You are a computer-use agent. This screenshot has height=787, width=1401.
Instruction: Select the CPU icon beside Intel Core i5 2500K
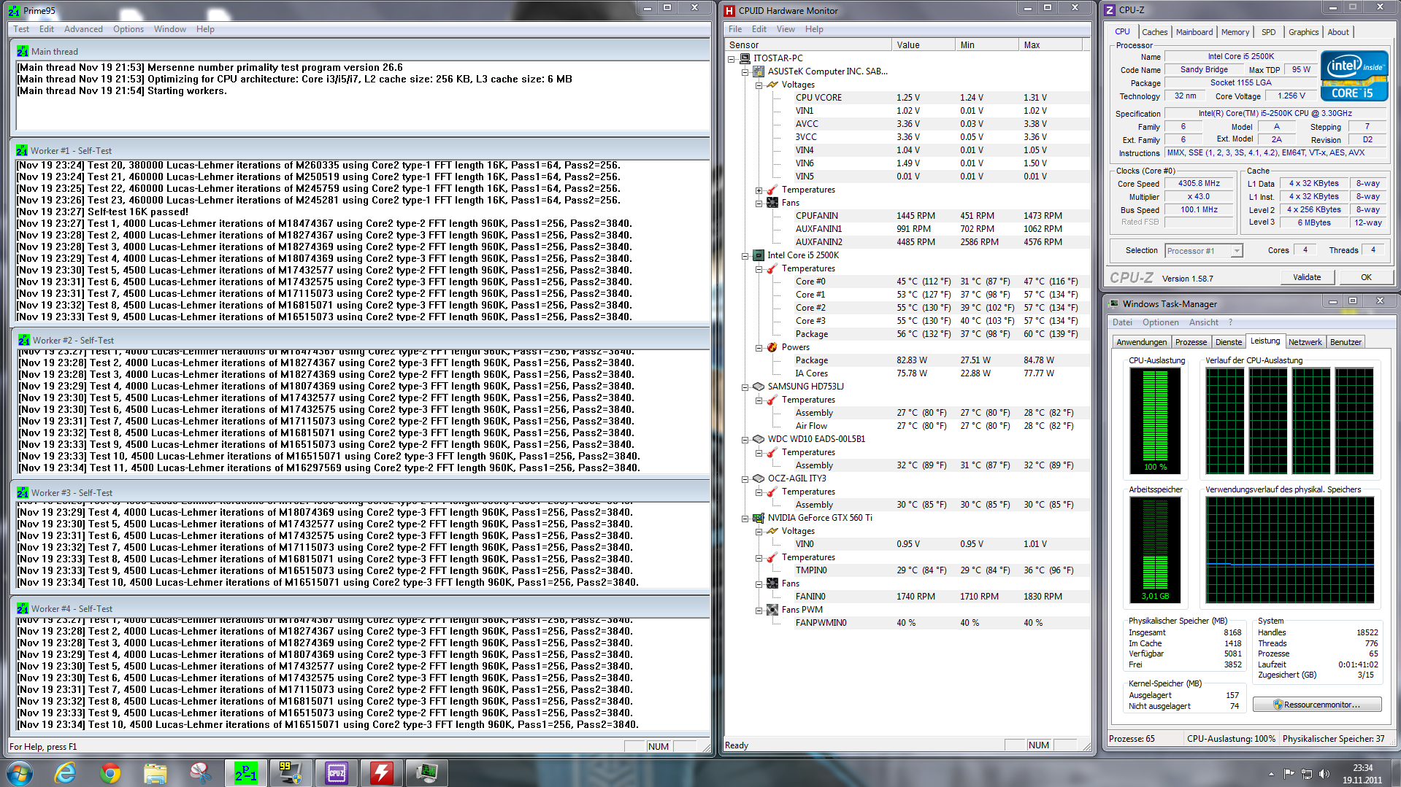tap(759, 255)
